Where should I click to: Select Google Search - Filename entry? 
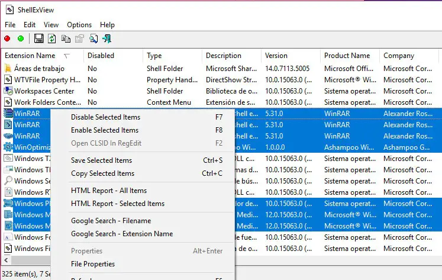click(111, 221)
